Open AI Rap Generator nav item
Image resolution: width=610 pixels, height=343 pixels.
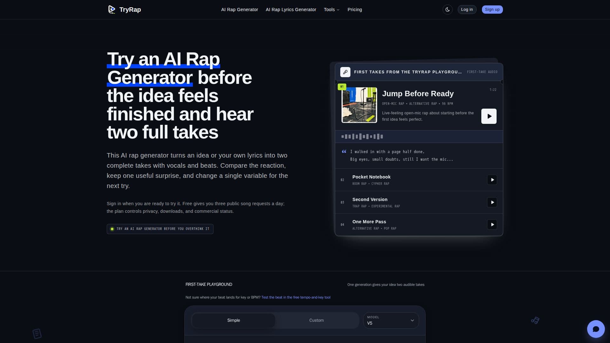tap(240, 10)
